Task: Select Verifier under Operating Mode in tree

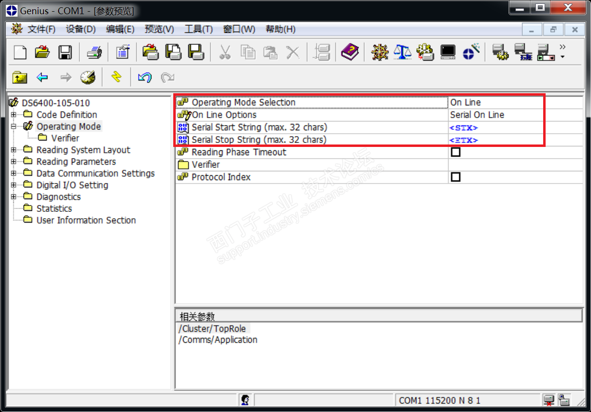Action: (65, 138)
